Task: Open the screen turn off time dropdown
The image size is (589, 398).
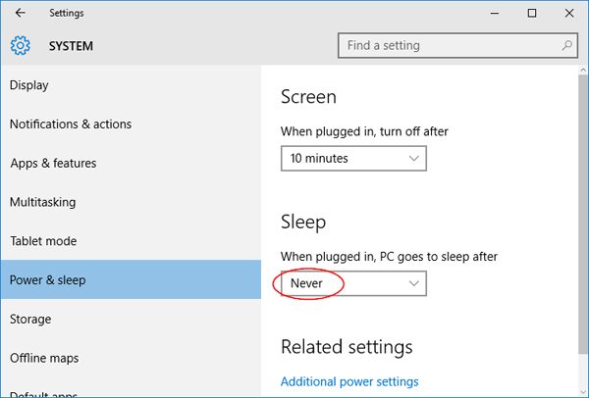Action: pos(352,158)
